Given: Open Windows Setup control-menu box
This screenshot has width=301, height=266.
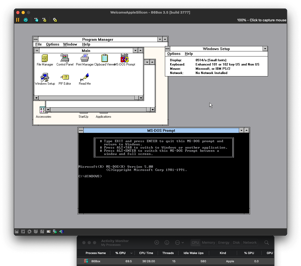Looking at the screenshot, I should coord(168,49).
